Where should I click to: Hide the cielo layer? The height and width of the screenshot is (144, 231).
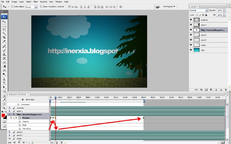pyautogui.click(x=191, y=50)
